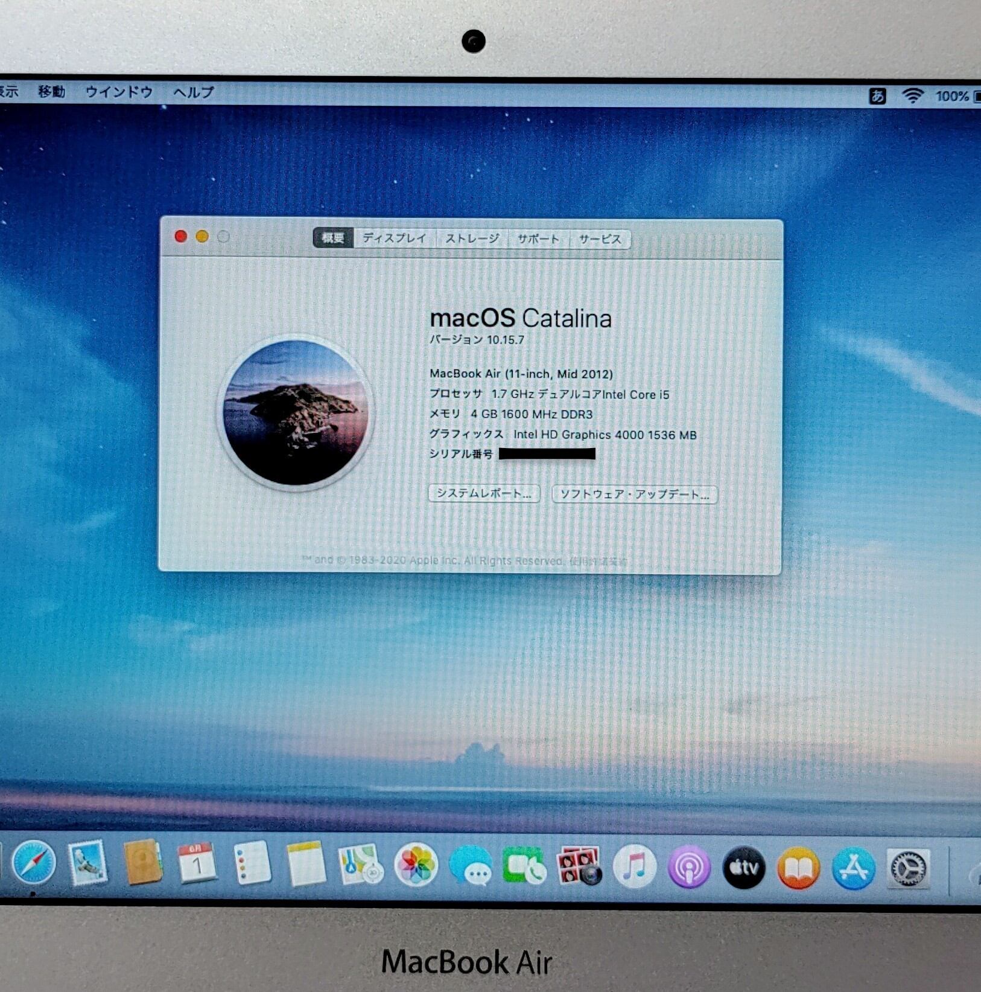Open FaceTime from the Dock
The height and width of the screenshot is (992, 981).
pyautogui.click(x=524, y=866)
